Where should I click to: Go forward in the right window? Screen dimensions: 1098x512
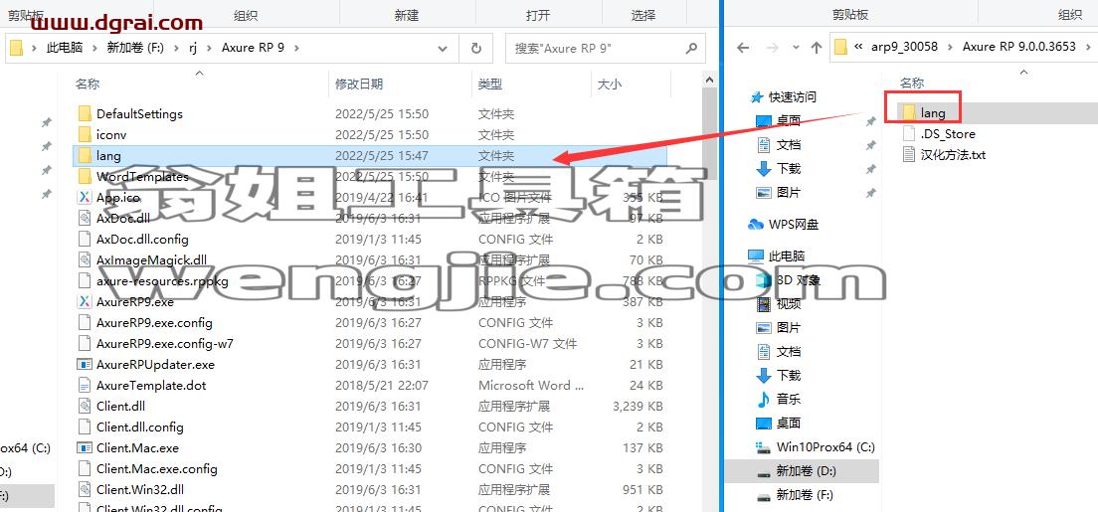pos(773,48)
